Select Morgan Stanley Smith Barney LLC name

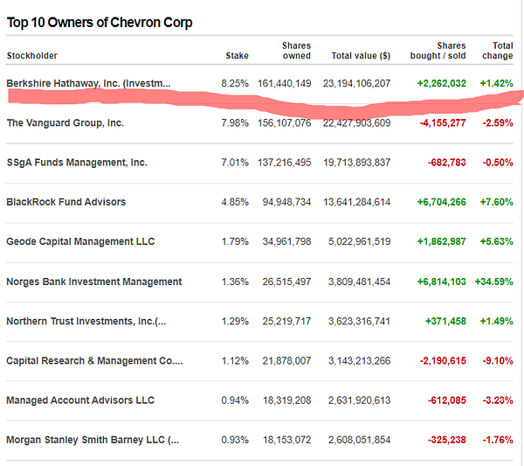pyautogui.click(x=93, y=440)
